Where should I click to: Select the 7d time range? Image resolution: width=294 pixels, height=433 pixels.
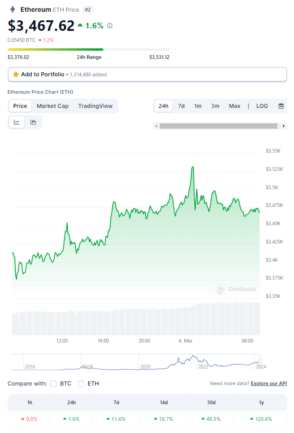click(181, 106)
